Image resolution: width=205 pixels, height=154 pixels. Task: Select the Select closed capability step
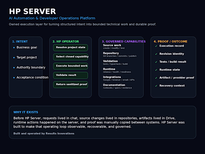(x=71, y=57)
